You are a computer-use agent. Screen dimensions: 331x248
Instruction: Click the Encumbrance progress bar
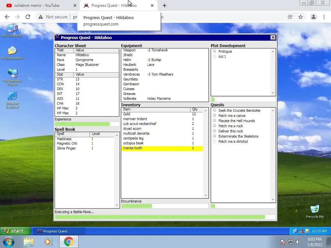[165, 206]
